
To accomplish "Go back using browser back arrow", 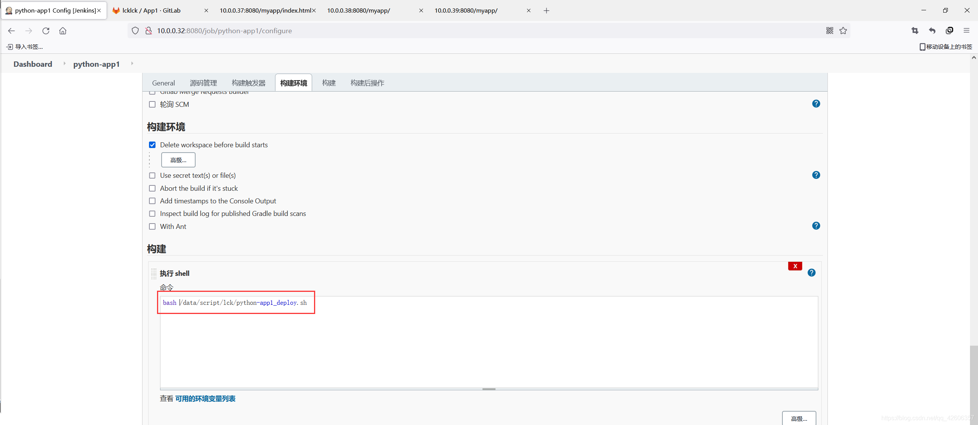I will tap(11, 31).
